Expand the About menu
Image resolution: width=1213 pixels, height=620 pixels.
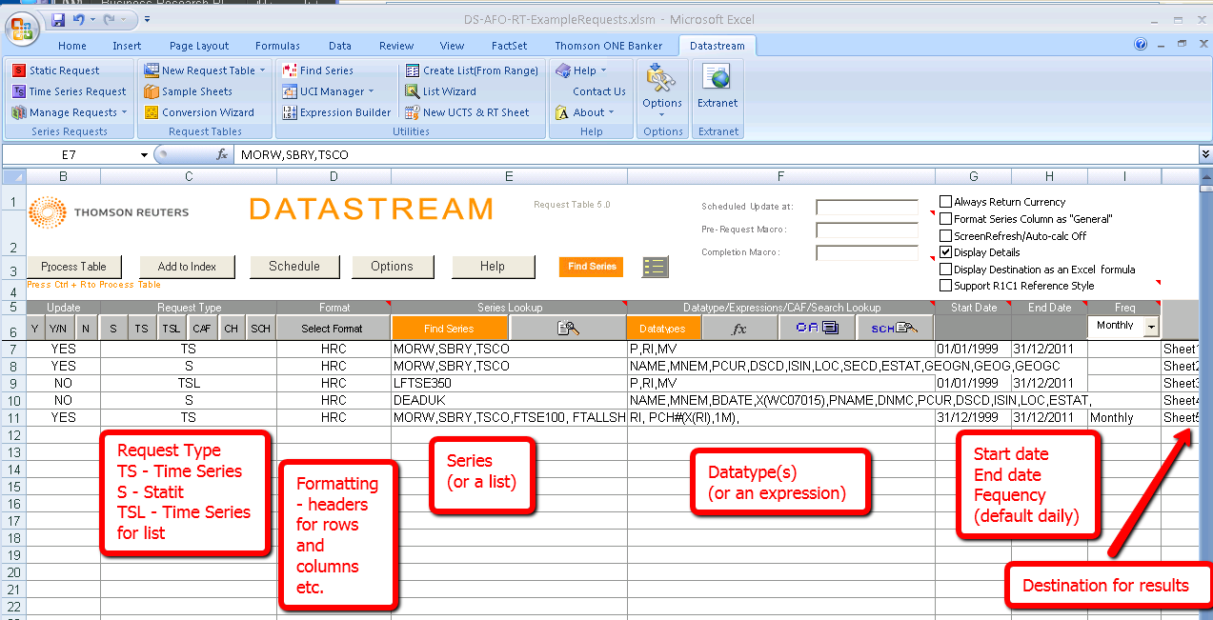583,112
